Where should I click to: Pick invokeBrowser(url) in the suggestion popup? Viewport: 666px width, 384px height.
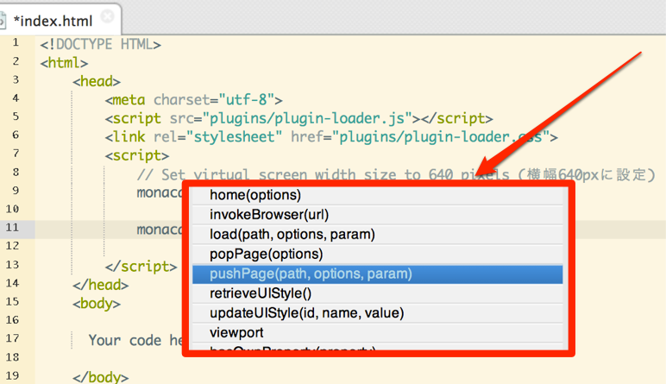tap(269, 215)
